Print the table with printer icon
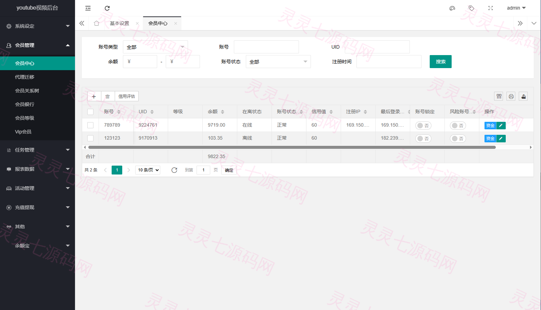 [511, 96]
